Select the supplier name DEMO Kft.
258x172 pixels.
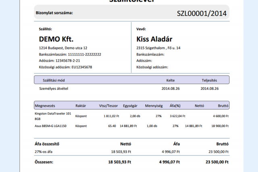pos(56,39)
